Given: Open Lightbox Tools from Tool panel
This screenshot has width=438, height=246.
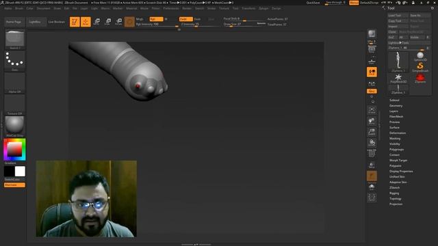Looking at the screenshot, I should [x=409, y=42].
